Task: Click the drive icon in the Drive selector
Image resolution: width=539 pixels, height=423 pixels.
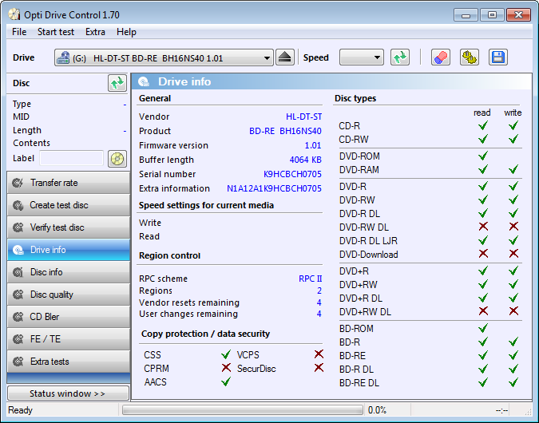Action: [x=63, y=57]
